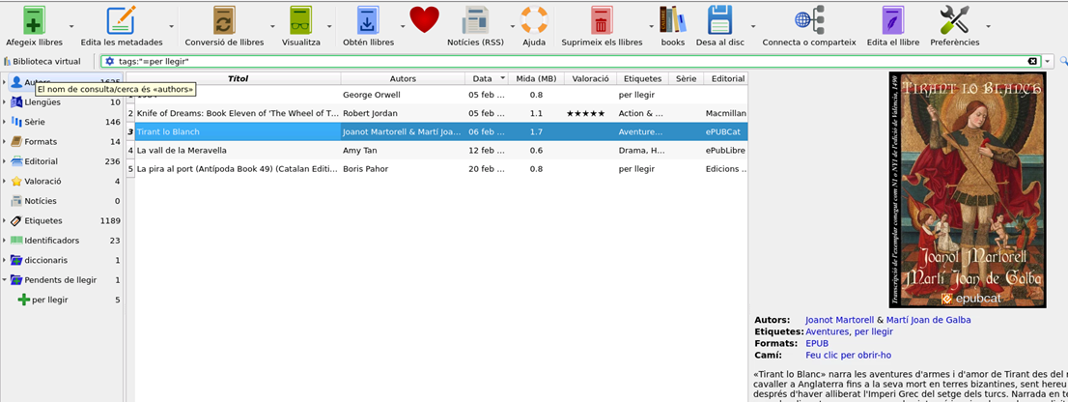
Task: Sort by the Valoració column header
Action: click(x=590, y=78)
